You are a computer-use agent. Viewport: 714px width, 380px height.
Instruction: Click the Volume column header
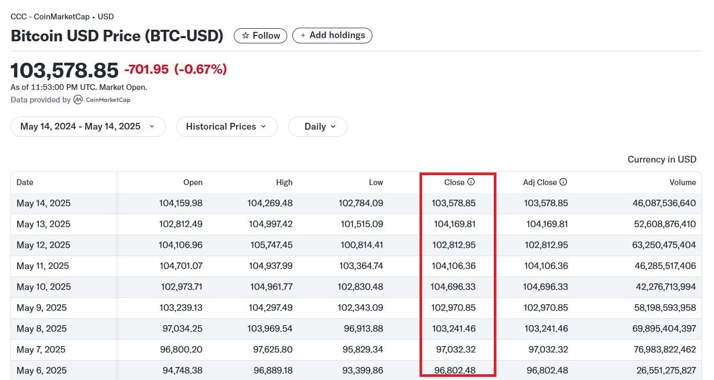683,182
